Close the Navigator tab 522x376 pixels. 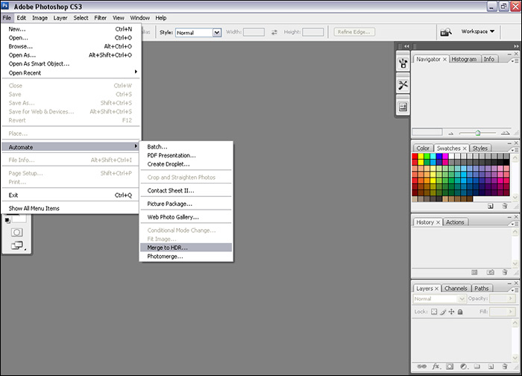point(444,59)
